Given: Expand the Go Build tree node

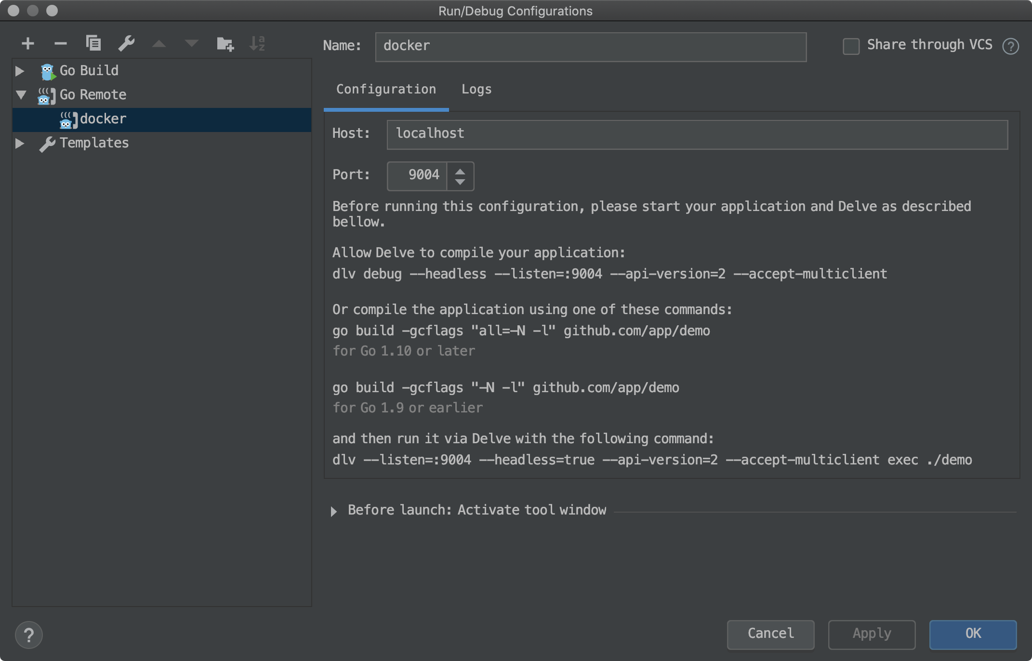Looking at the screenshot, I should click(20, 71).
